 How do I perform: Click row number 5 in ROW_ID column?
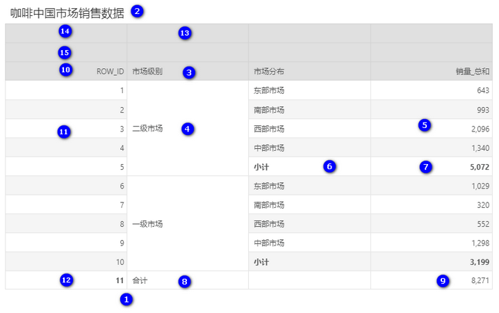click(122, 167)
